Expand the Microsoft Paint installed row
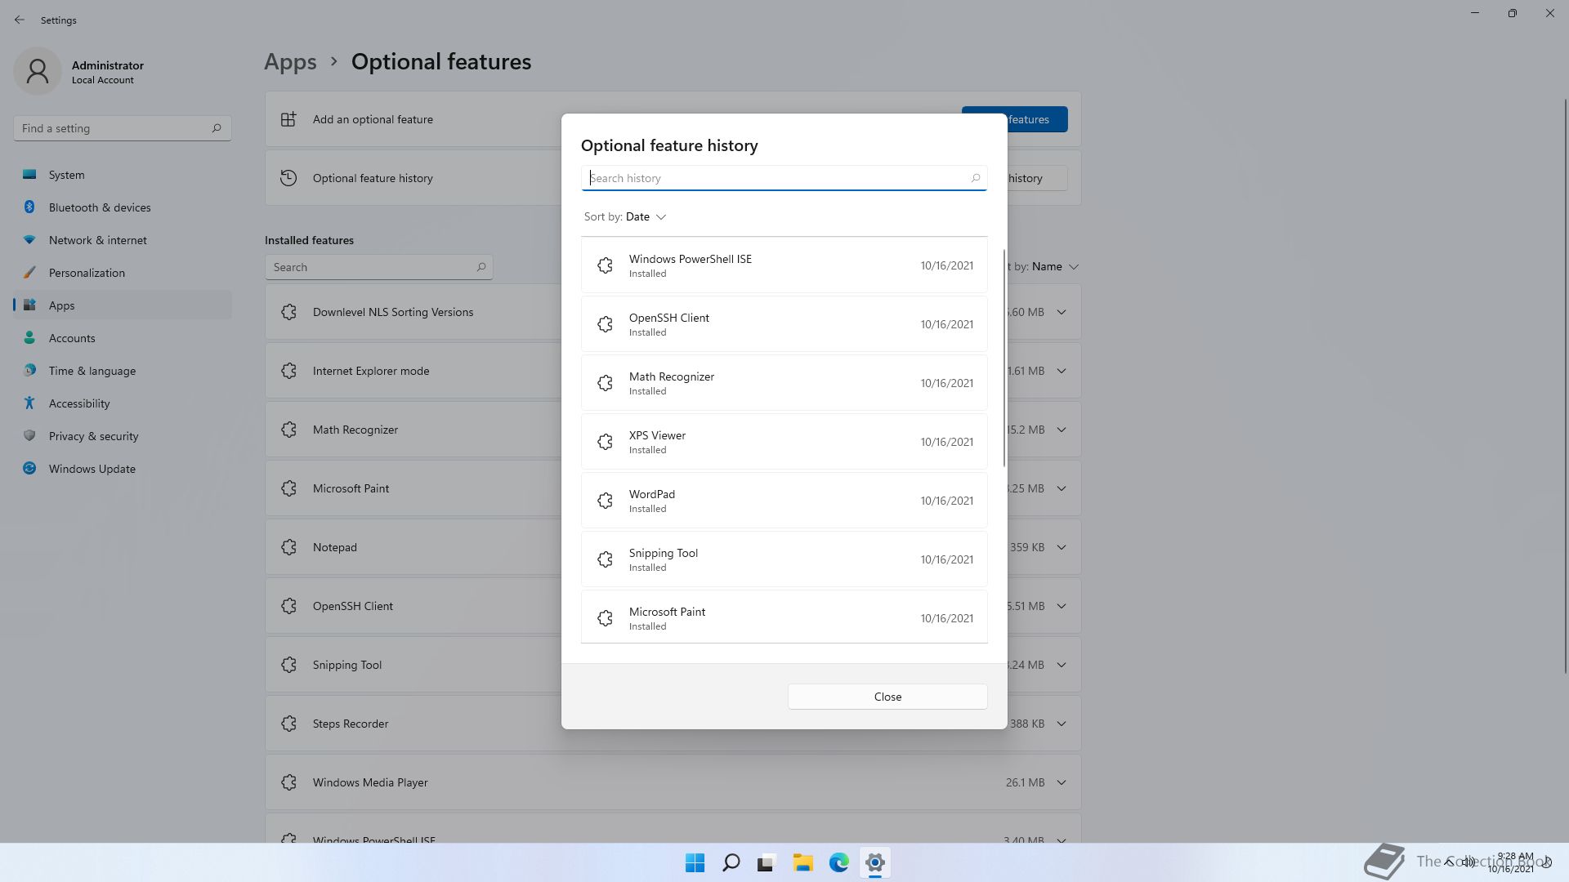1569x882 pixels. coord(1062,488)
